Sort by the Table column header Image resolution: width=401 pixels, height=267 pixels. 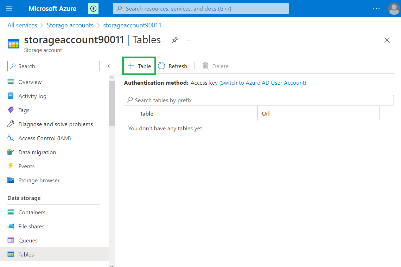click(147, 114)
